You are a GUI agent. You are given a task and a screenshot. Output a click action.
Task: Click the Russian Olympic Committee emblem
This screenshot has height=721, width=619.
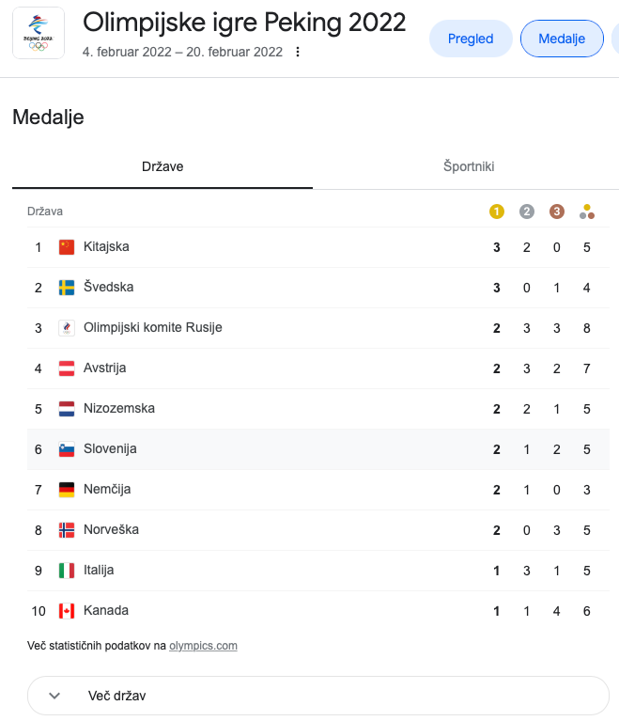coord(67,328)
